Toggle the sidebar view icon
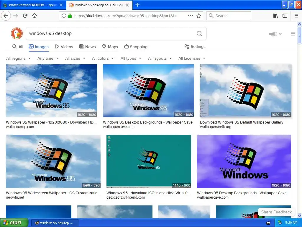Screen dimensions: 302x227 point(285,16)
